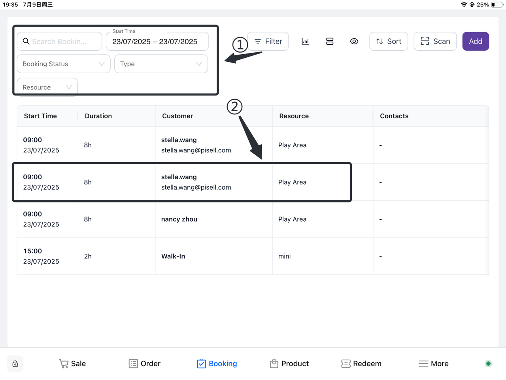Image resolution: width=506 pixels, height=380 pixels.
Task: Click the Filter button
Action: coord(268,42)
